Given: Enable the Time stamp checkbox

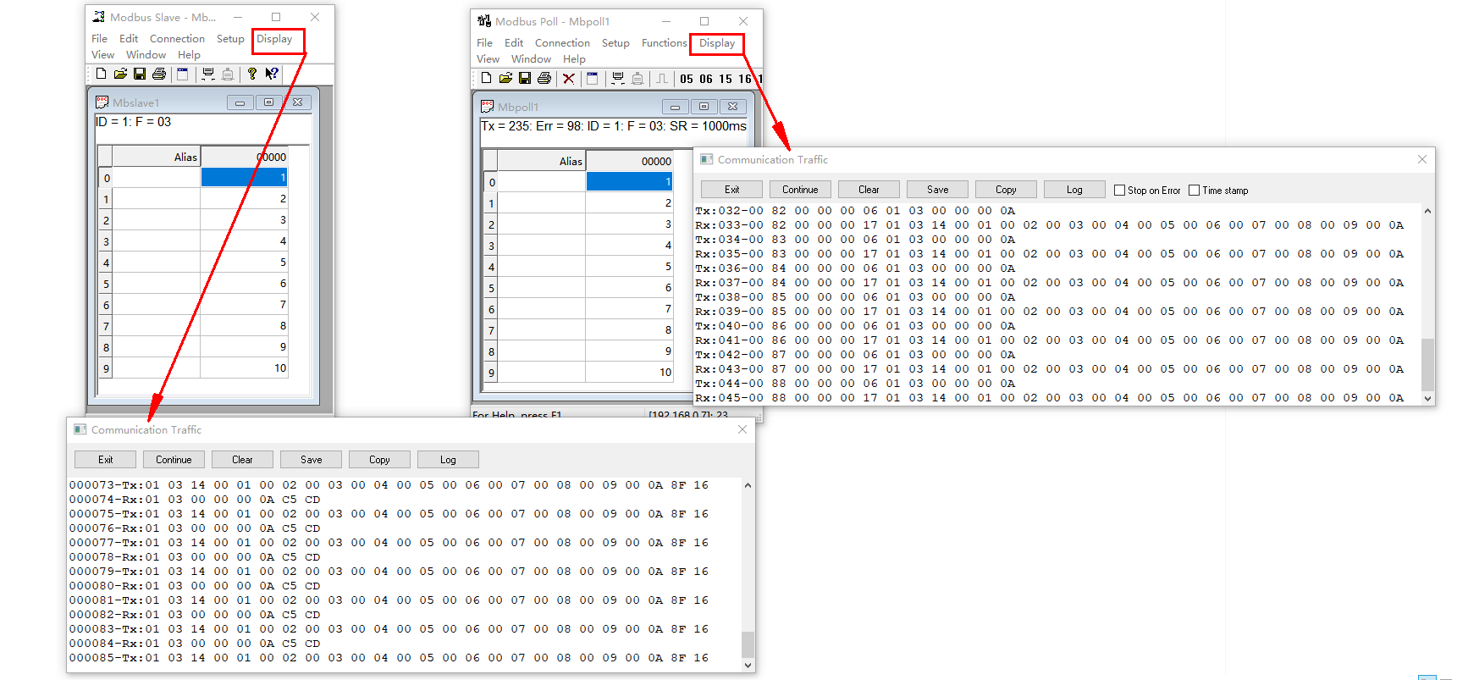Looking at the screenshot, I should click(x=1195, y=191).
